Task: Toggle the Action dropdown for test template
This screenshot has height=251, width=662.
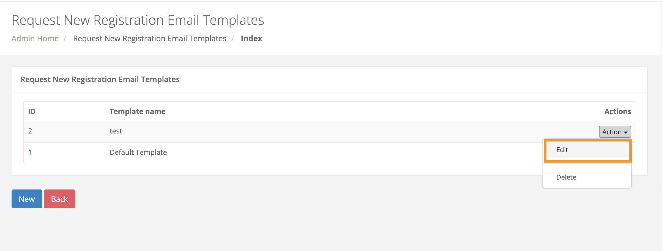Action: coord(614,132)
